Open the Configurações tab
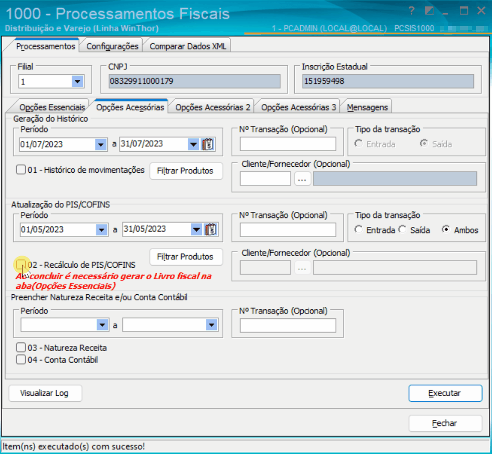 click(x=112, y=47)
